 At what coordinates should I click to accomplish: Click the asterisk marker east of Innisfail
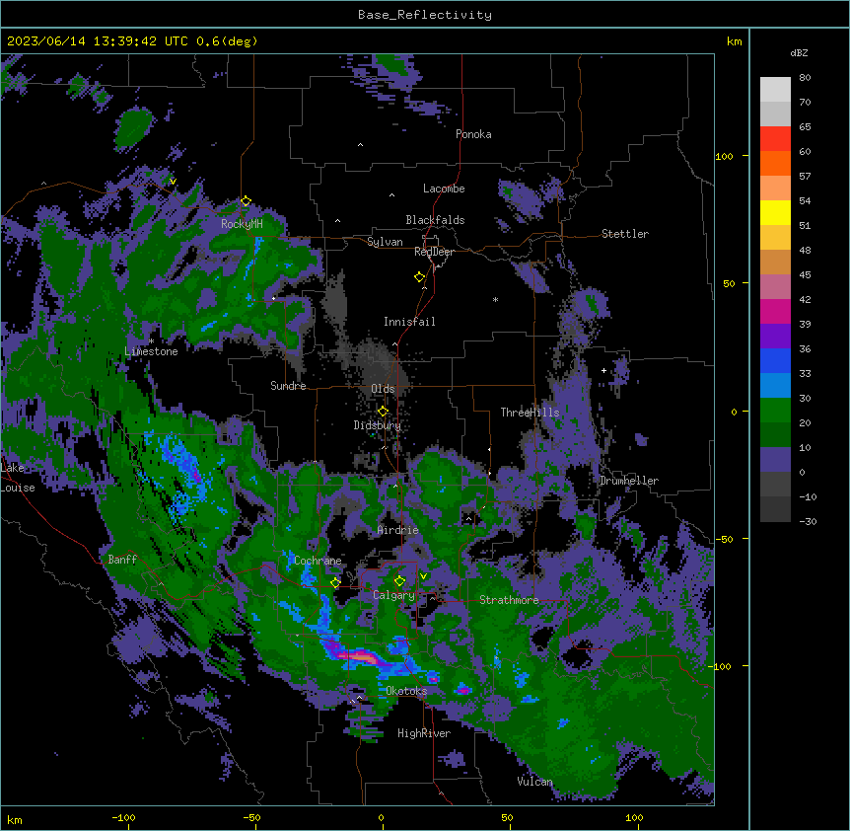(x=495, y=299)
